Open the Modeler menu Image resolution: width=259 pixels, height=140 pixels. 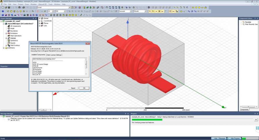tap(34, 4)
